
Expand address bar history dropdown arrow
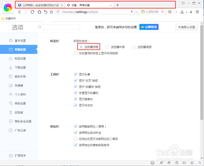[x=137, y=12]
